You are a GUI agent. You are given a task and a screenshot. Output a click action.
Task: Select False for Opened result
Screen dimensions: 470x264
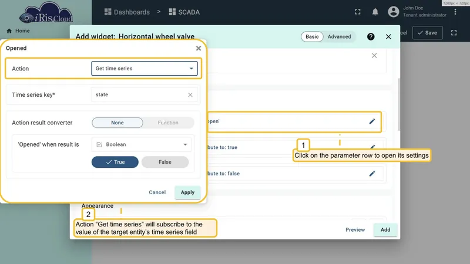[165, 162]
